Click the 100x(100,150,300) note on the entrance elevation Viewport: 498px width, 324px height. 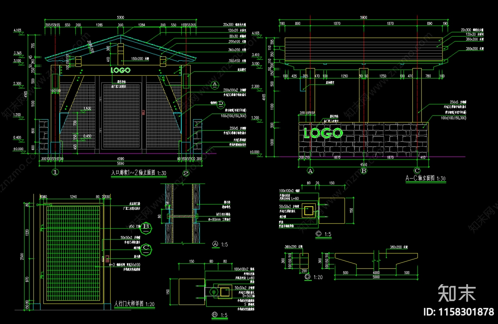click(233, 116)
